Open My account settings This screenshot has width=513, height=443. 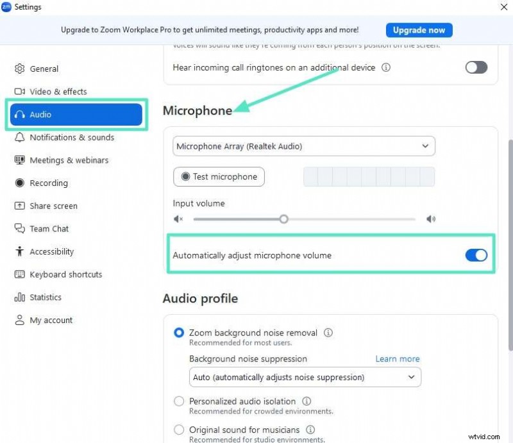[x=51, y=320]
